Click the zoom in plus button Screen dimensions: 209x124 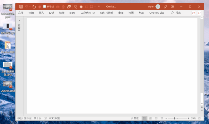pos(188,118)
